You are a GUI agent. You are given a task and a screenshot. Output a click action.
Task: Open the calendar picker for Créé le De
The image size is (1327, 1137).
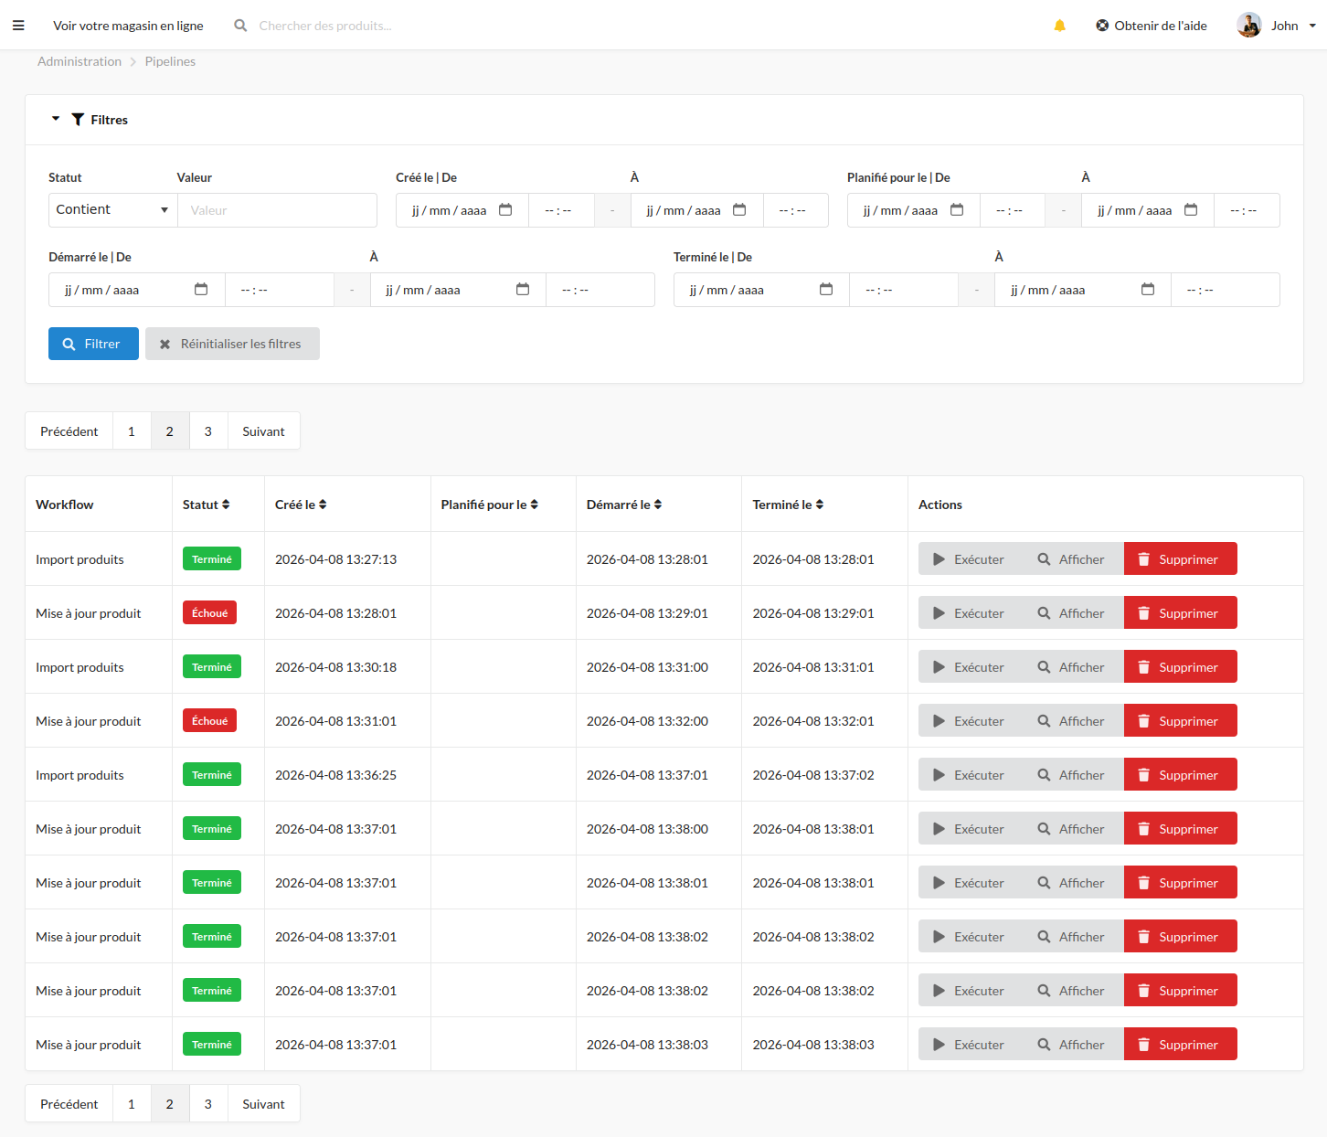(505, 209)
